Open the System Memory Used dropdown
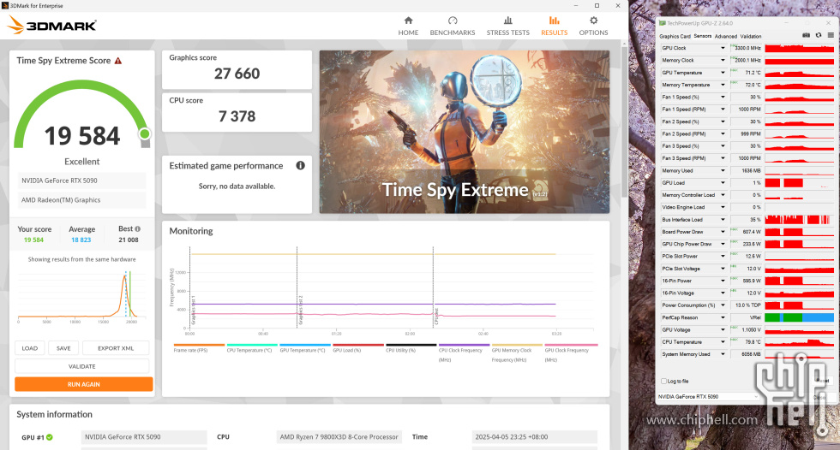 723,354
